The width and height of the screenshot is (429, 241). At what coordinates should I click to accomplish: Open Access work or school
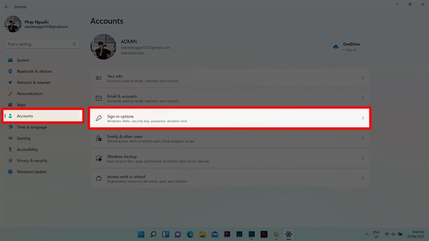point(229,178)
